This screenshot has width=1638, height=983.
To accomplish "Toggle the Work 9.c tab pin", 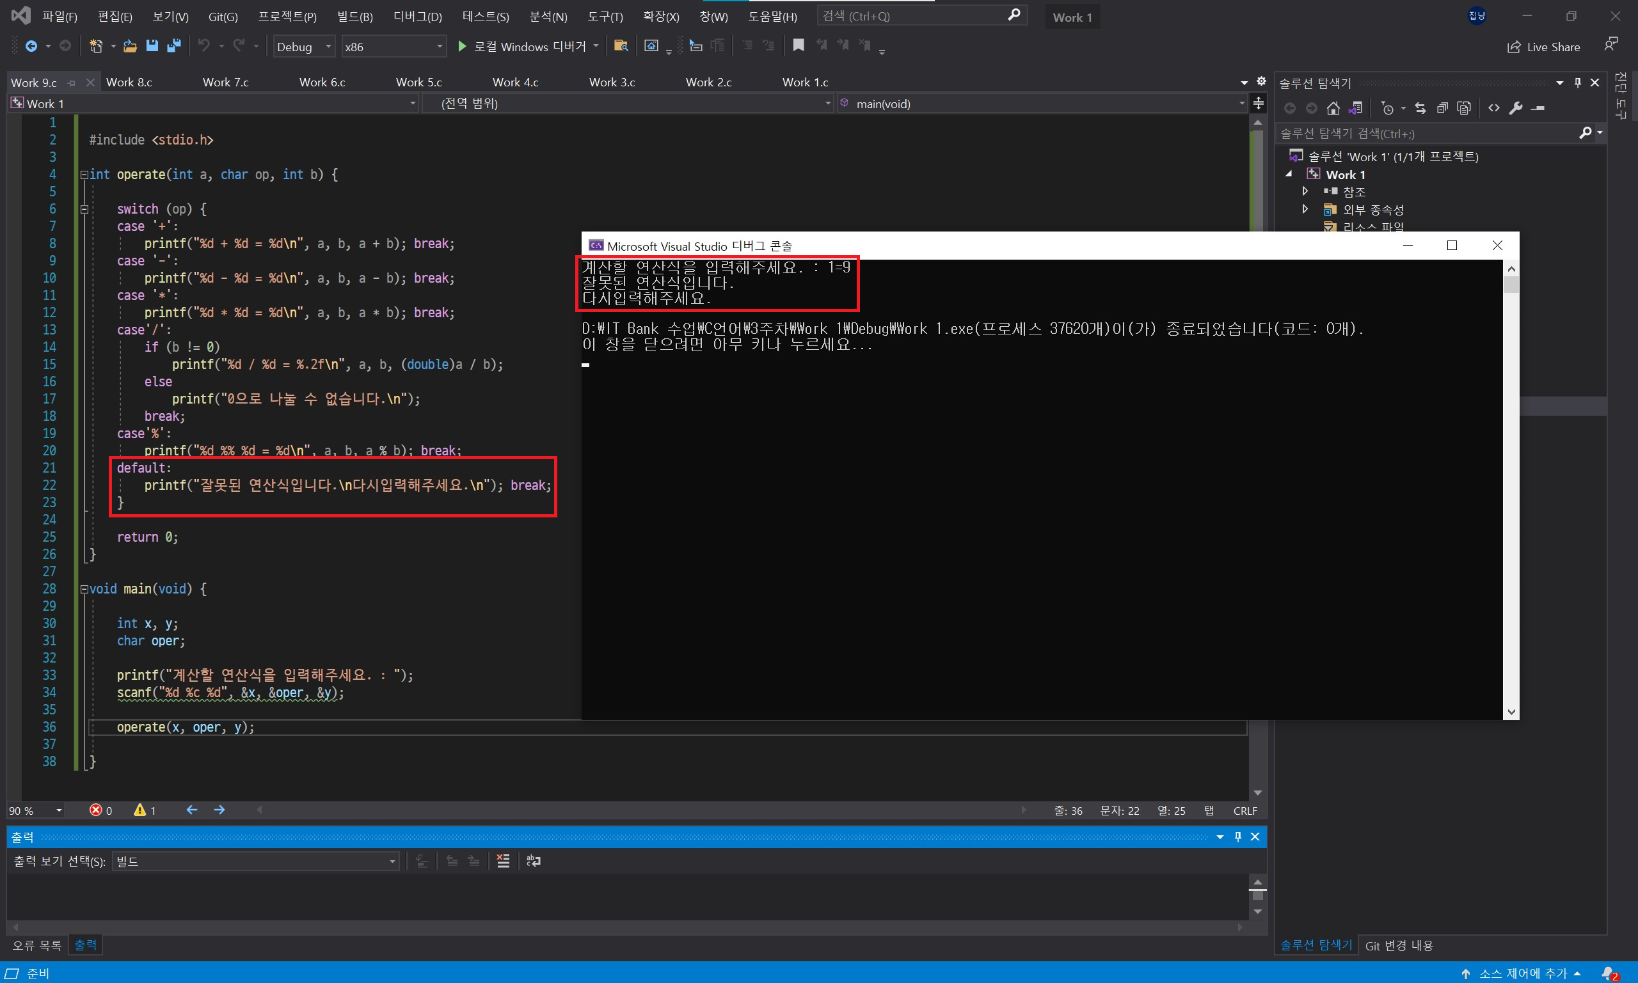I will pyautogui.click(x=72, y=83).
